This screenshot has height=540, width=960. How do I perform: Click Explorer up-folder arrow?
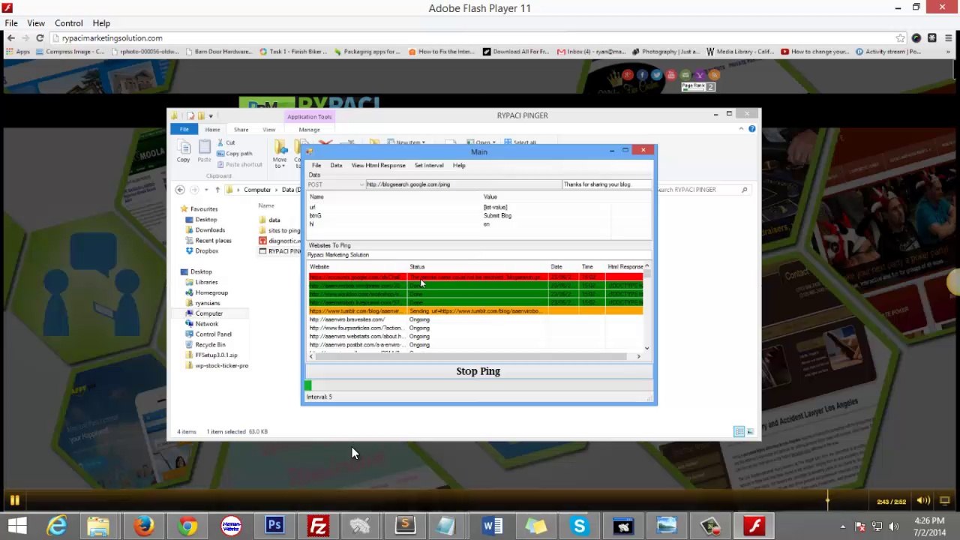tap(217, 190)
